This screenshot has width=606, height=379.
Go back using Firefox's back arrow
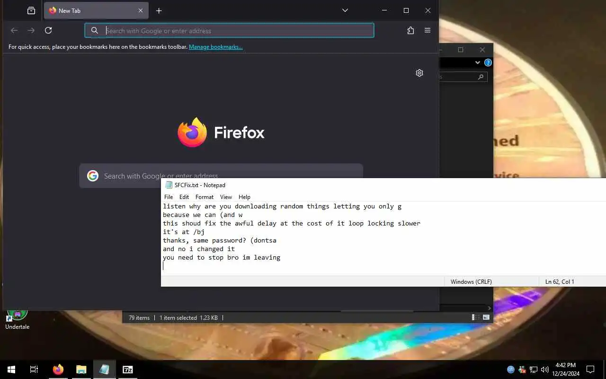[14, 30]
